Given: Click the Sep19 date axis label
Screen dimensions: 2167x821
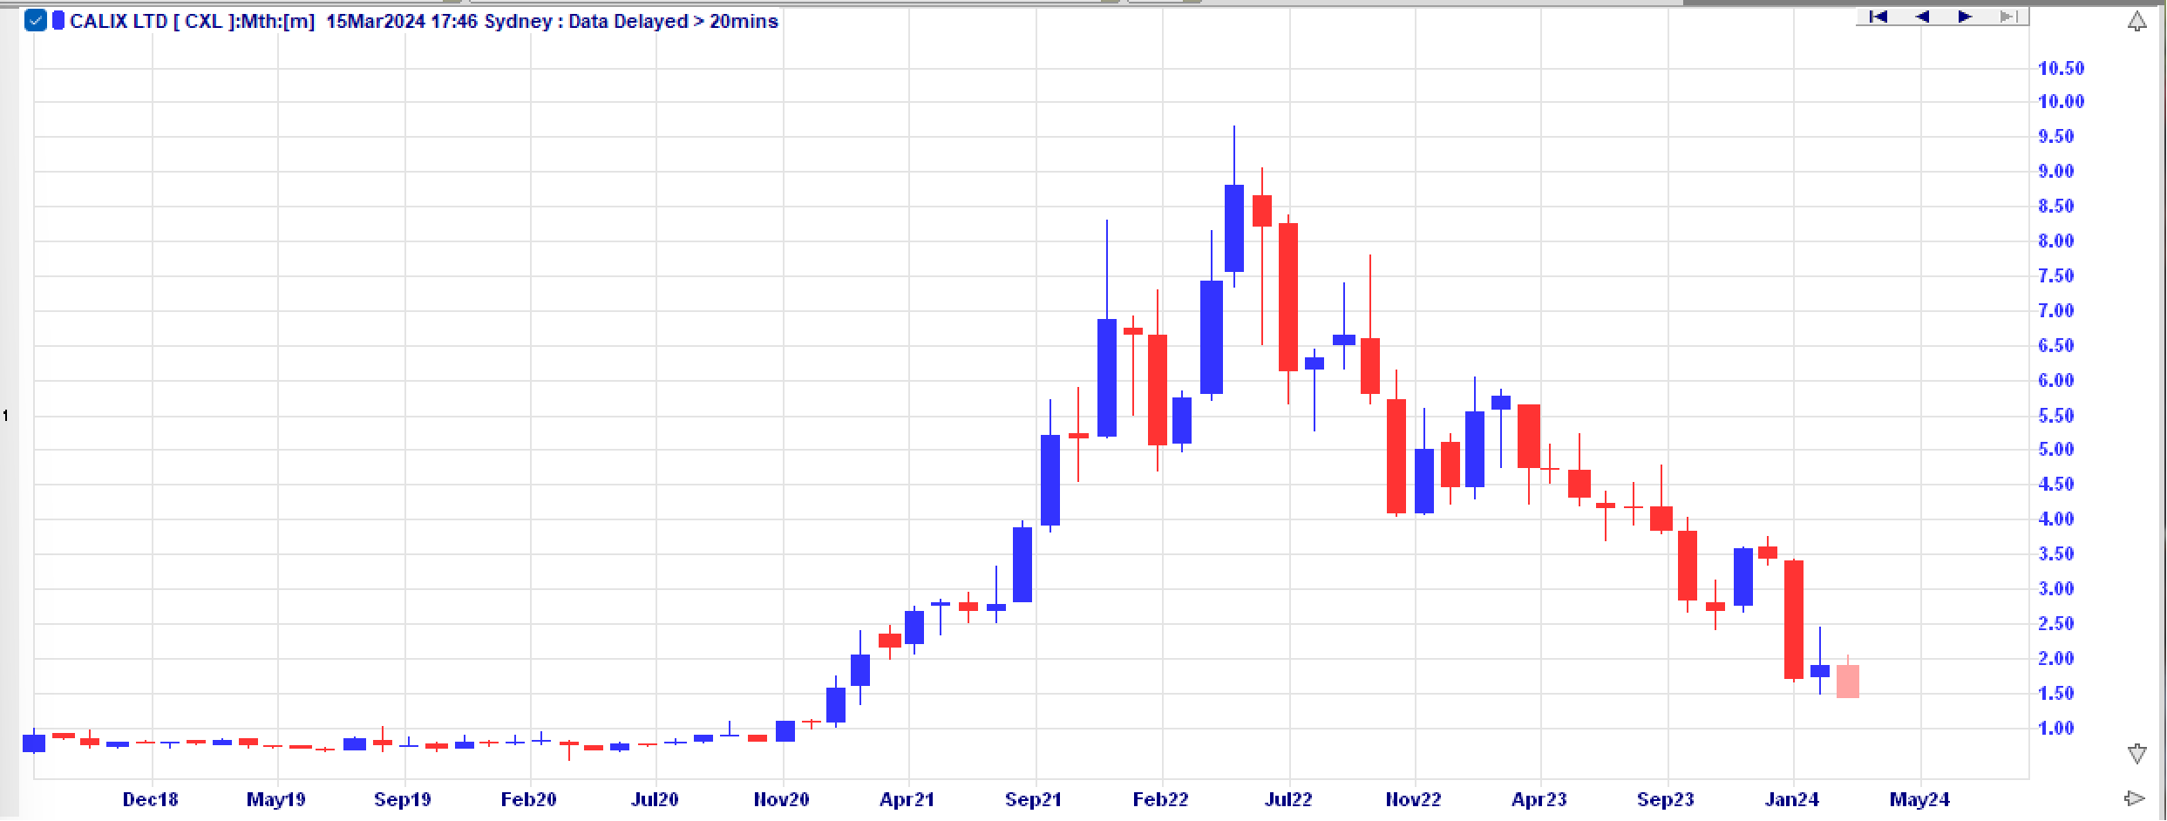Looking at the screenshot, I should point(402,799).
